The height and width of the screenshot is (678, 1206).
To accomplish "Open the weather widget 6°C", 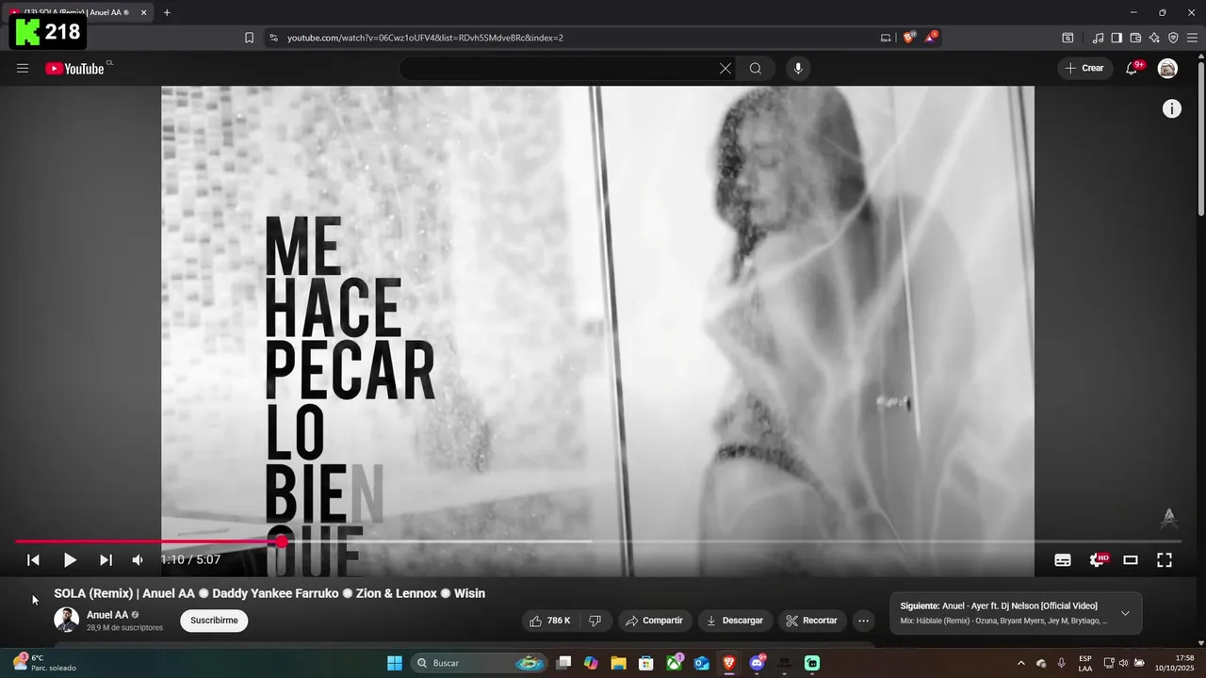I will [45, 663].
